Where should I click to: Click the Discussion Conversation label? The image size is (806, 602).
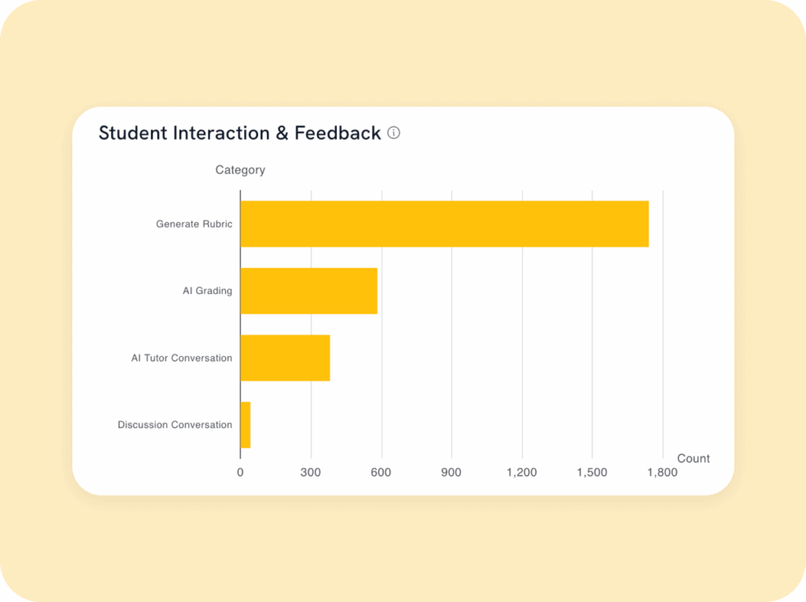[x=175, y=425]
